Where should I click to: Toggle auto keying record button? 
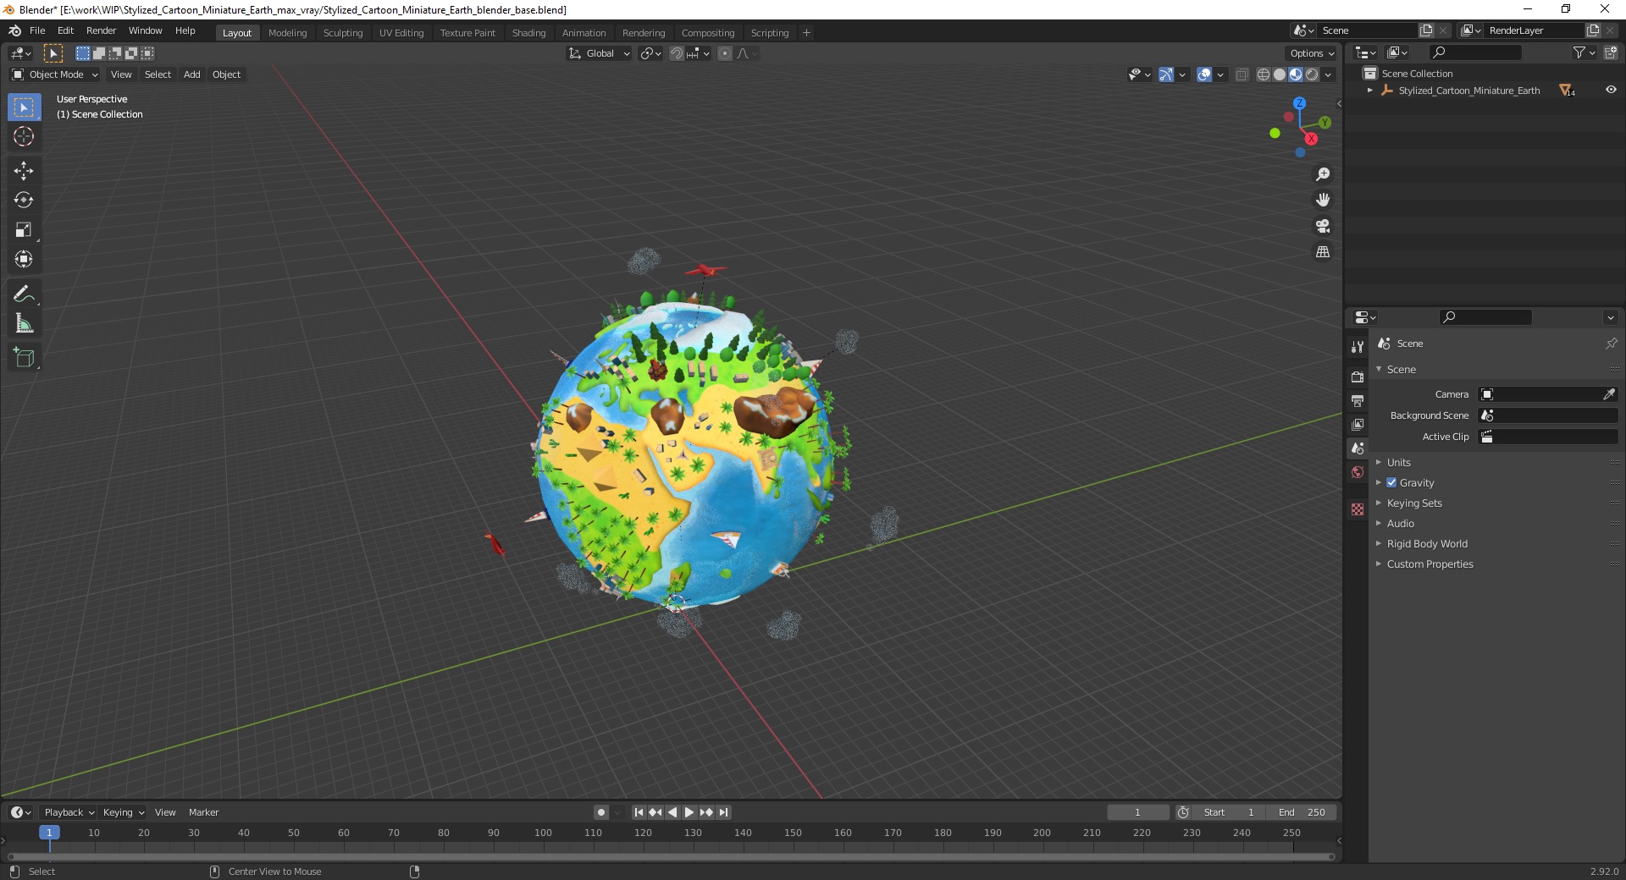pyautogui.click(x=600, y=812)
